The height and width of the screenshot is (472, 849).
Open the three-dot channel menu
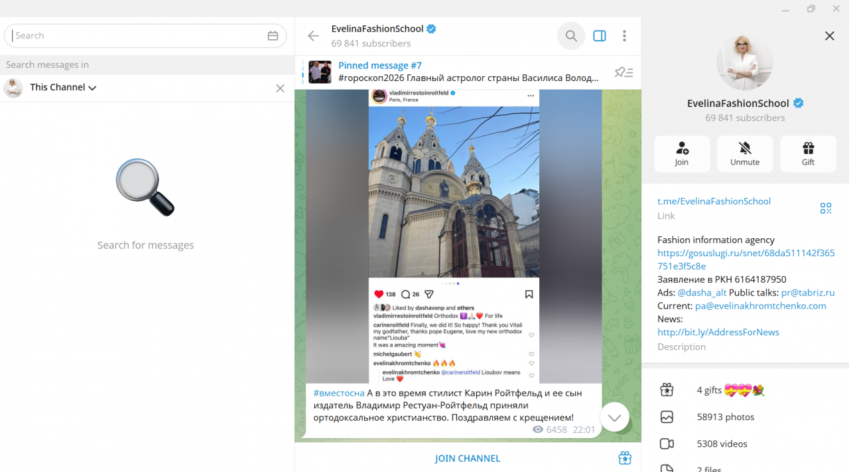624,36
